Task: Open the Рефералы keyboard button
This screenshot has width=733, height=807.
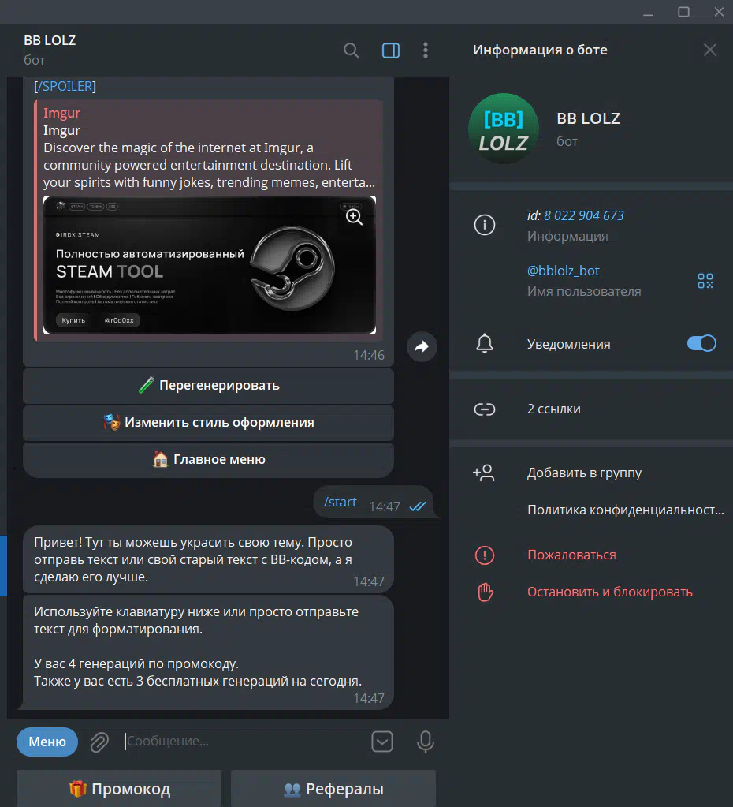Action: (x=333, y=789)
